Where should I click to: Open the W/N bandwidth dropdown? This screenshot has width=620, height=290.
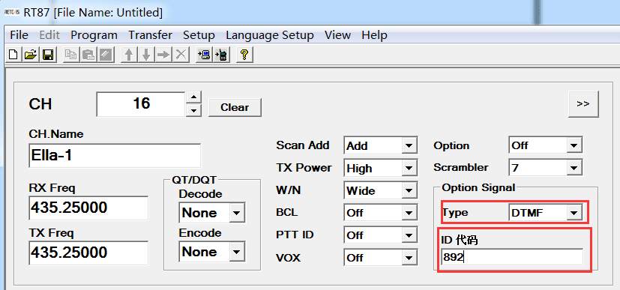(x=409, y=191)
